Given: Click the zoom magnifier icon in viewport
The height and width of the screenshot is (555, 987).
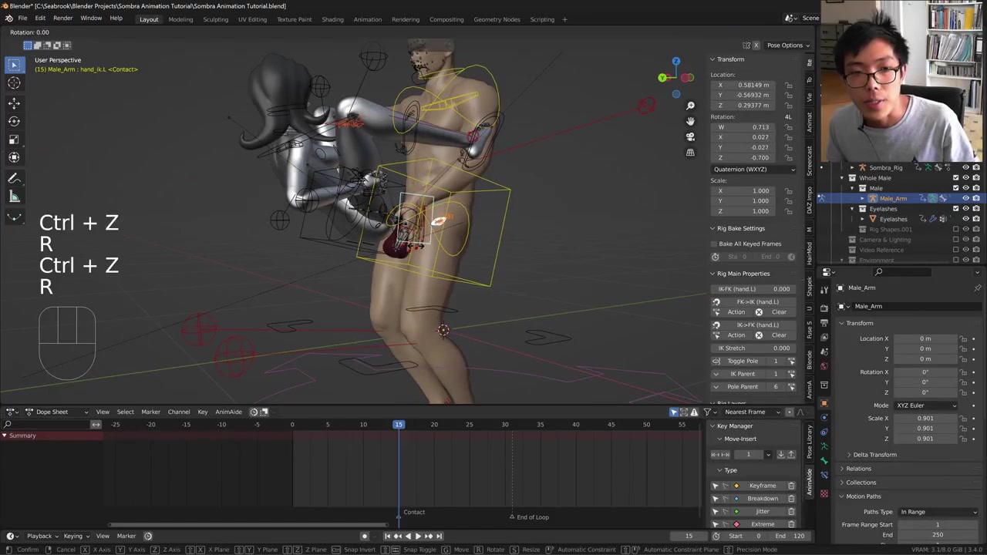Looking at the screenshot, I should [x=690, y=106].
